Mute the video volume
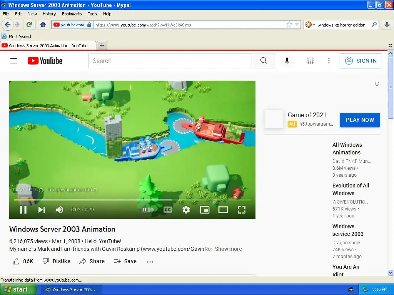The width and height of the screenshot is (394, 295). [x=60, y=209]
